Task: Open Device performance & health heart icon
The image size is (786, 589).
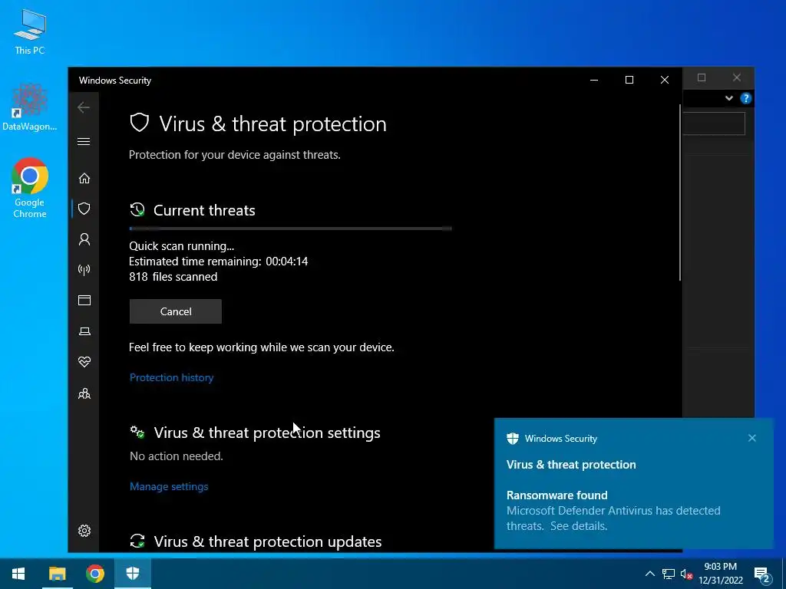Action: pyautogui.click(x=84, y=362)
